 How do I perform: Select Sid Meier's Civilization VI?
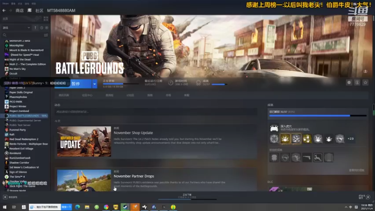click(x=24, y=167)
